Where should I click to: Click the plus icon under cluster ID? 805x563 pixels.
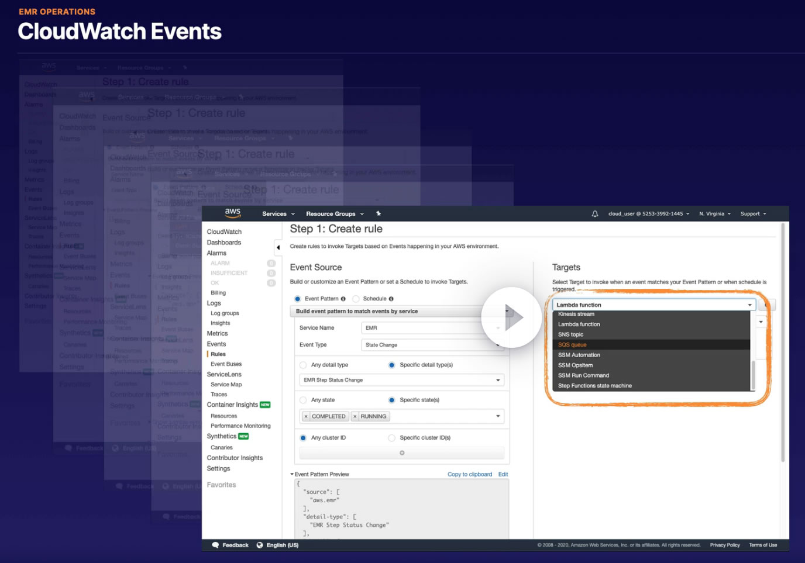pyautogui.click(x=402, y=453)
